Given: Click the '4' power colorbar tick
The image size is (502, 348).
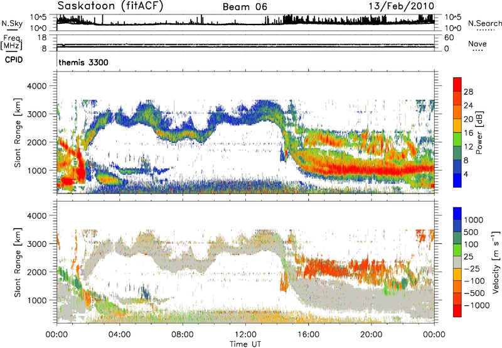Looking at the screenshot, I should pyautogui.click(x=466, y=174).
